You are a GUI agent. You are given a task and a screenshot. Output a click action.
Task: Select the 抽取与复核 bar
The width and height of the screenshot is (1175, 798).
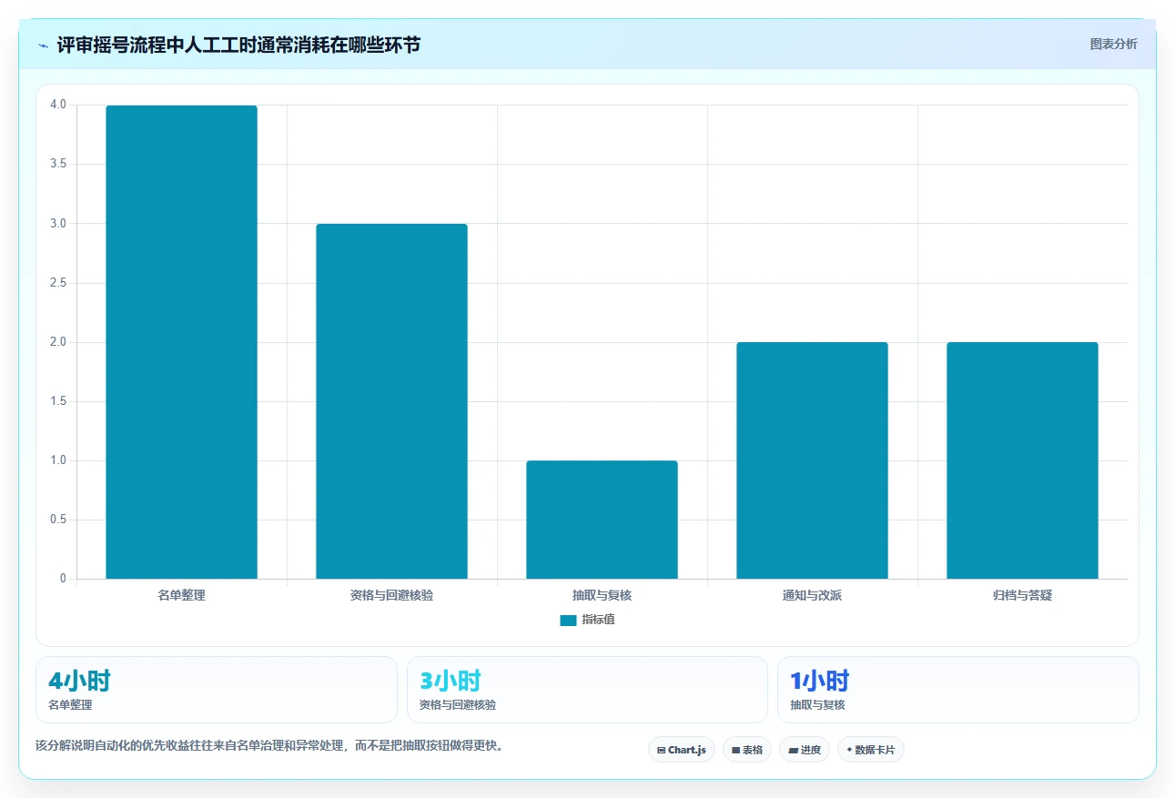tap(602, 520)
